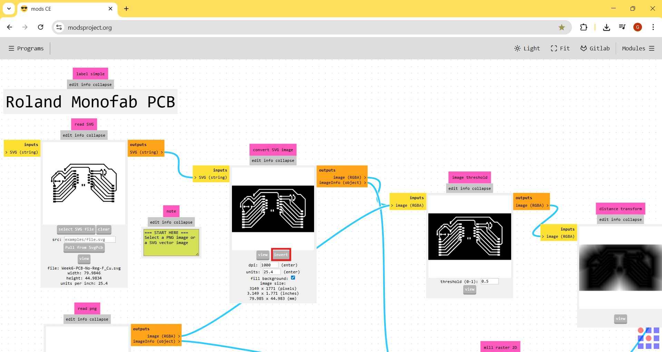This screenshot has width=662, height=352.
Task: Select the mods CE browser tab
Action: coord(67,9)
